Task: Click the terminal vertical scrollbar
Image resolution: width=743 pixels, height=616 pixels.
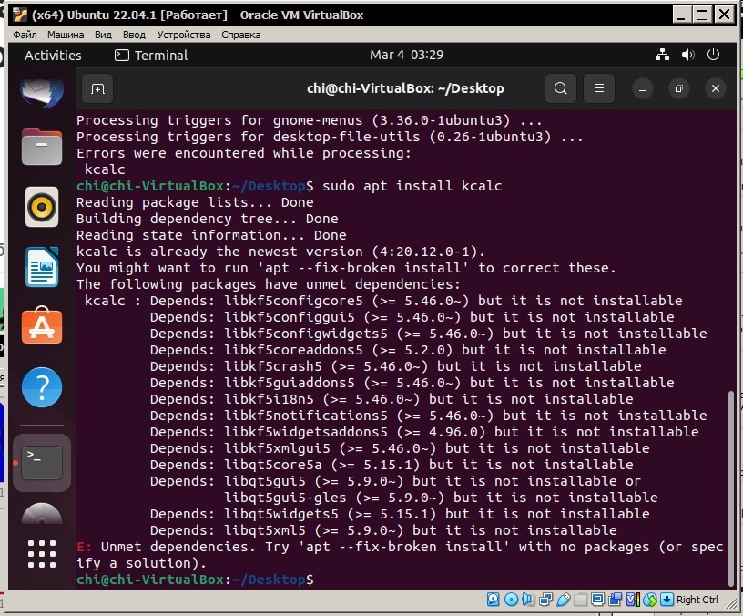Action: point(731,488)
